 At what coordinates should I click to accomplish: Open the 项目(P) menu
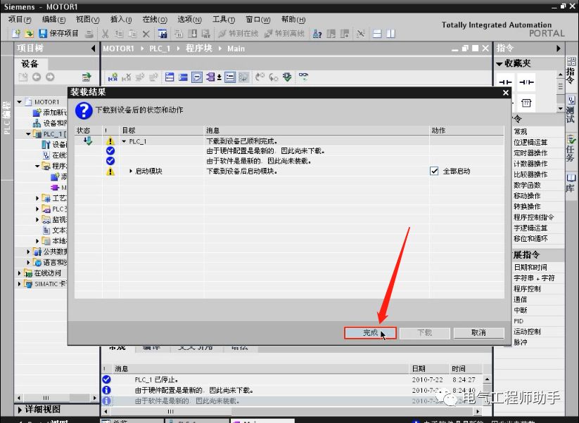pyautogui.click(x=20, y=20)
